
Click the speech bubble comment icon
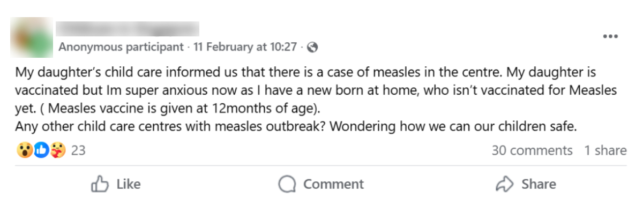click(287, 185)
